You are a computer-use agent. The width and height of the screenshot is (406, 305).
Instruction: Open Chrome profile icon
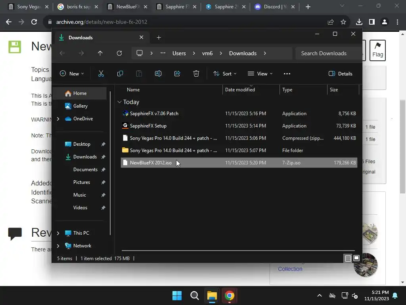(x=385, y=22)
